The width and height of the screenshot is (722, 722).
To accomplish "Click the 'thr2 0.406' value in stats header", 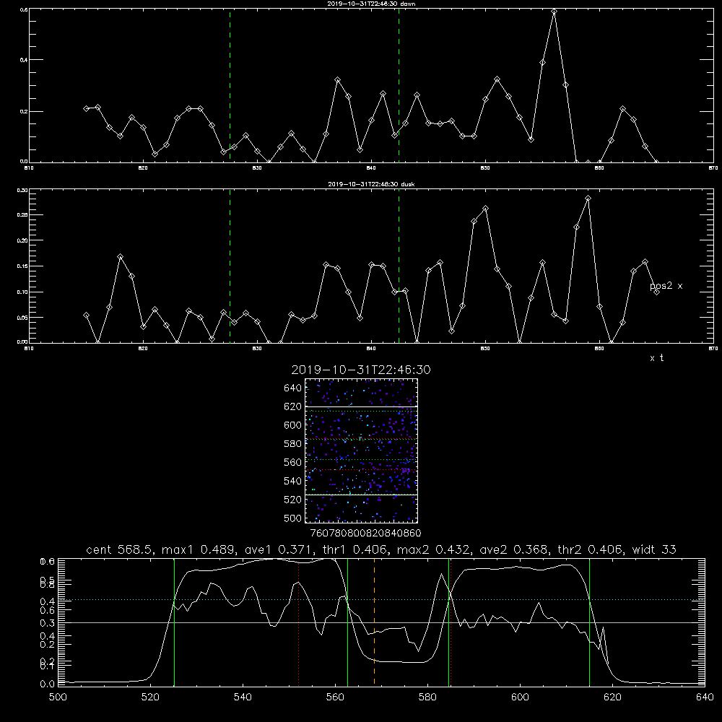I will 589,549.
